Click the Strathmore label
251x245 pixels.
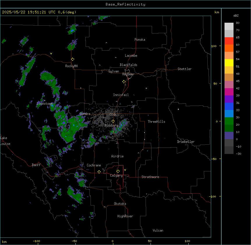pyautogui.click(x=150, y=177)
